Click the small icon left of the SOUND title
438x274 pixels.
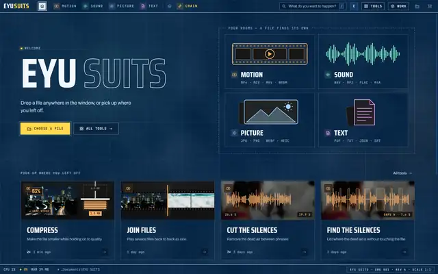[x=328, y=75]
